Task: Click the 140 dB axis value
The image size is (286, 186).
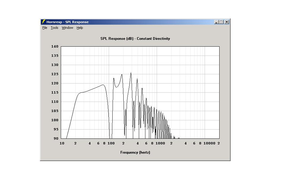Action: point(55,46)
